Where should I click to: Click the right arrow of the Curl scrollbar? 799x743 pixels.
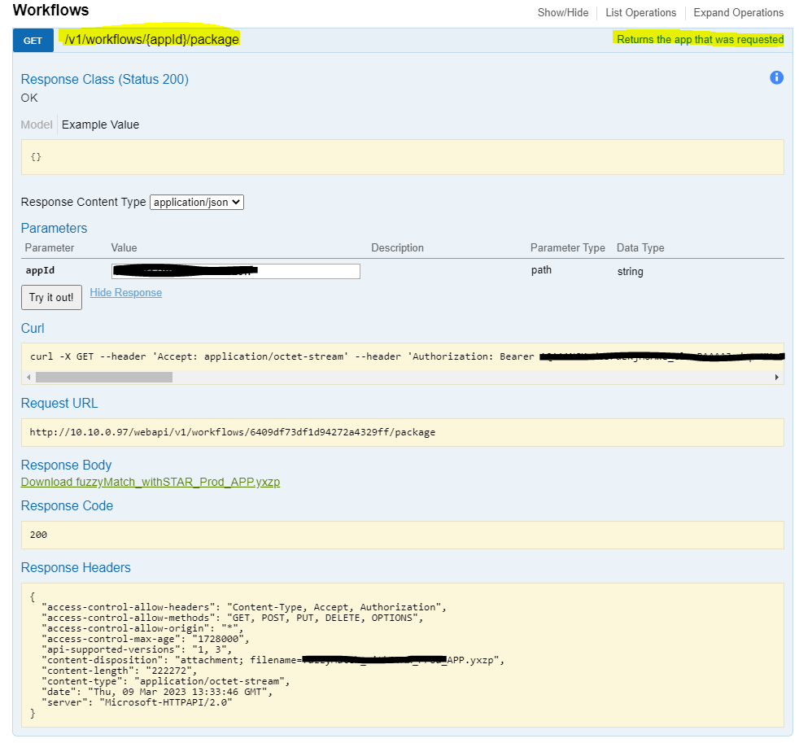[775, 376]
